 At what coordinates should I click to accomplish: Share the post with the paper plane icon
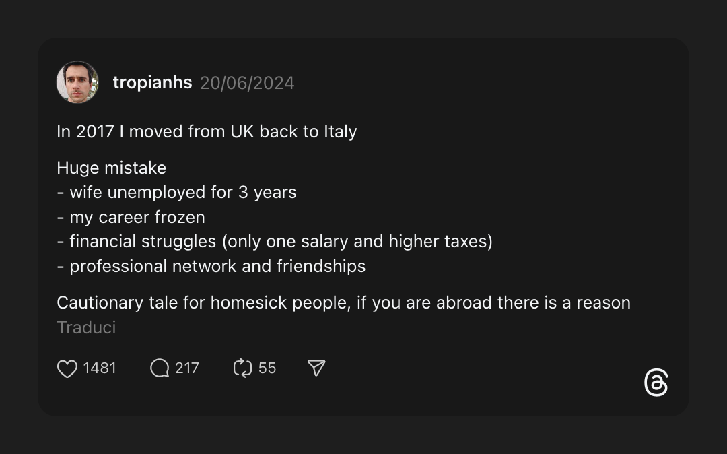(x=316, y=368)
